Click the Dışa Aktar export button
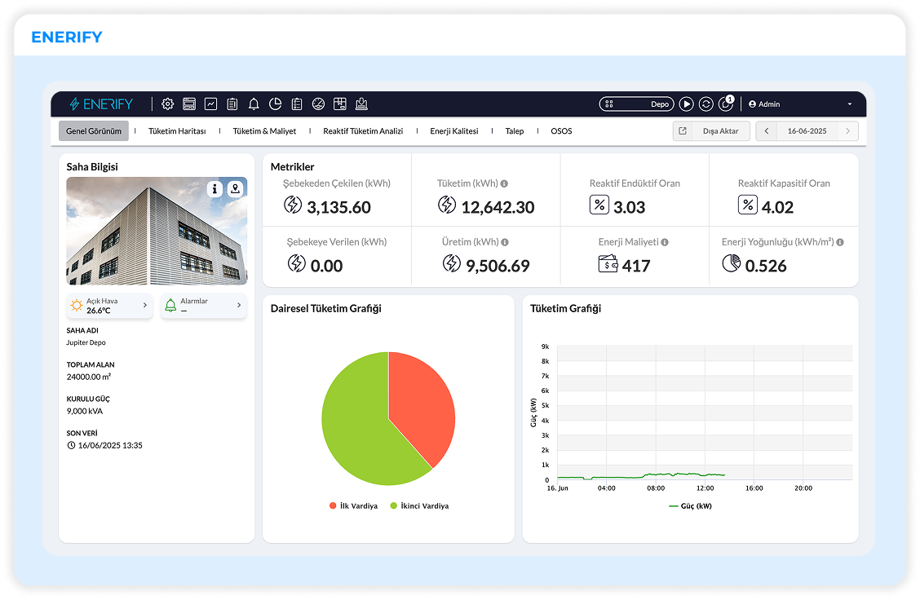Viewport: 920px width, 600px height. [721, 130]
